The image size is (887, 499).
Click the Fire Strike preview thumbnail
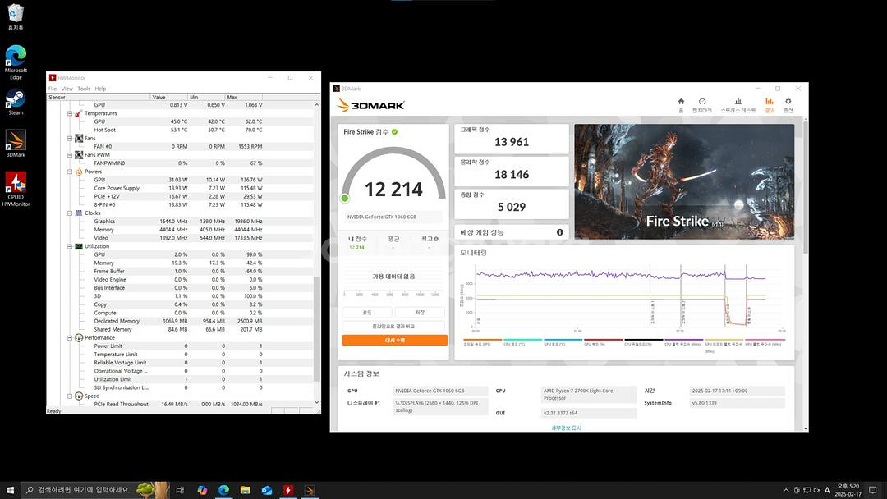coord(684,181)
